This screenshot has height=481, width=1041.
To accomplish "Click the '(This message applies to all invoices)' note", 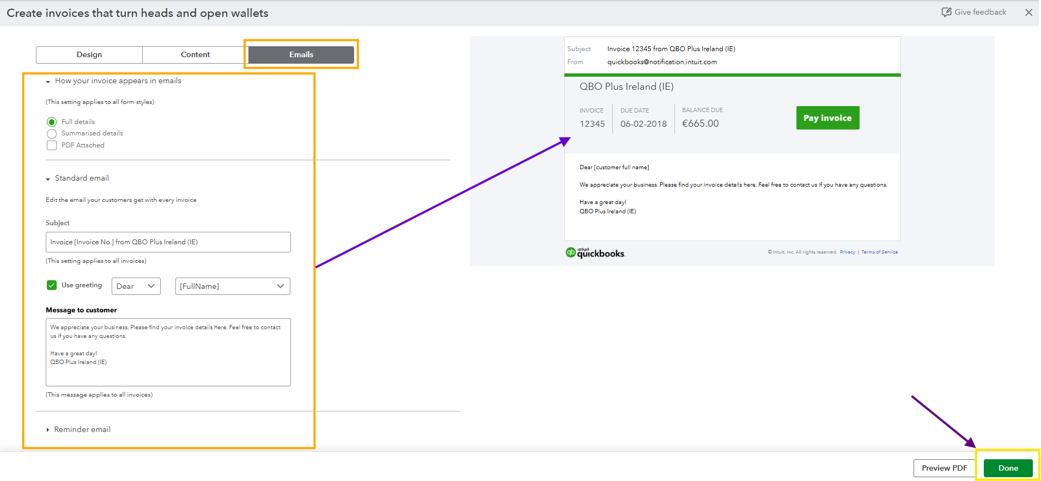I will coord(99,395).
